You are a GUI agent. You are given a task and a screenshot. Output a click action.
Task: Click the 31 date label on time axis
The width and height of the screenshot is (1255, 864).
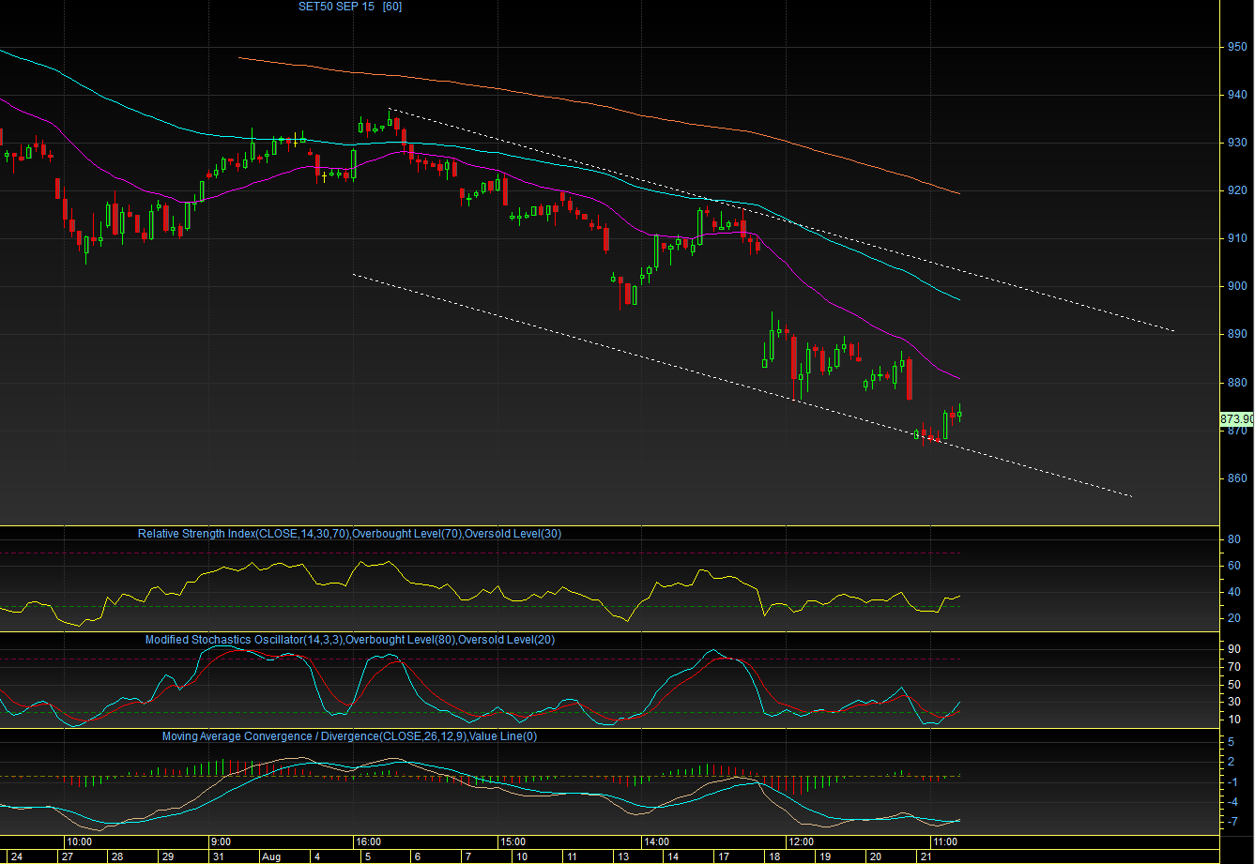tap(218, 856)
